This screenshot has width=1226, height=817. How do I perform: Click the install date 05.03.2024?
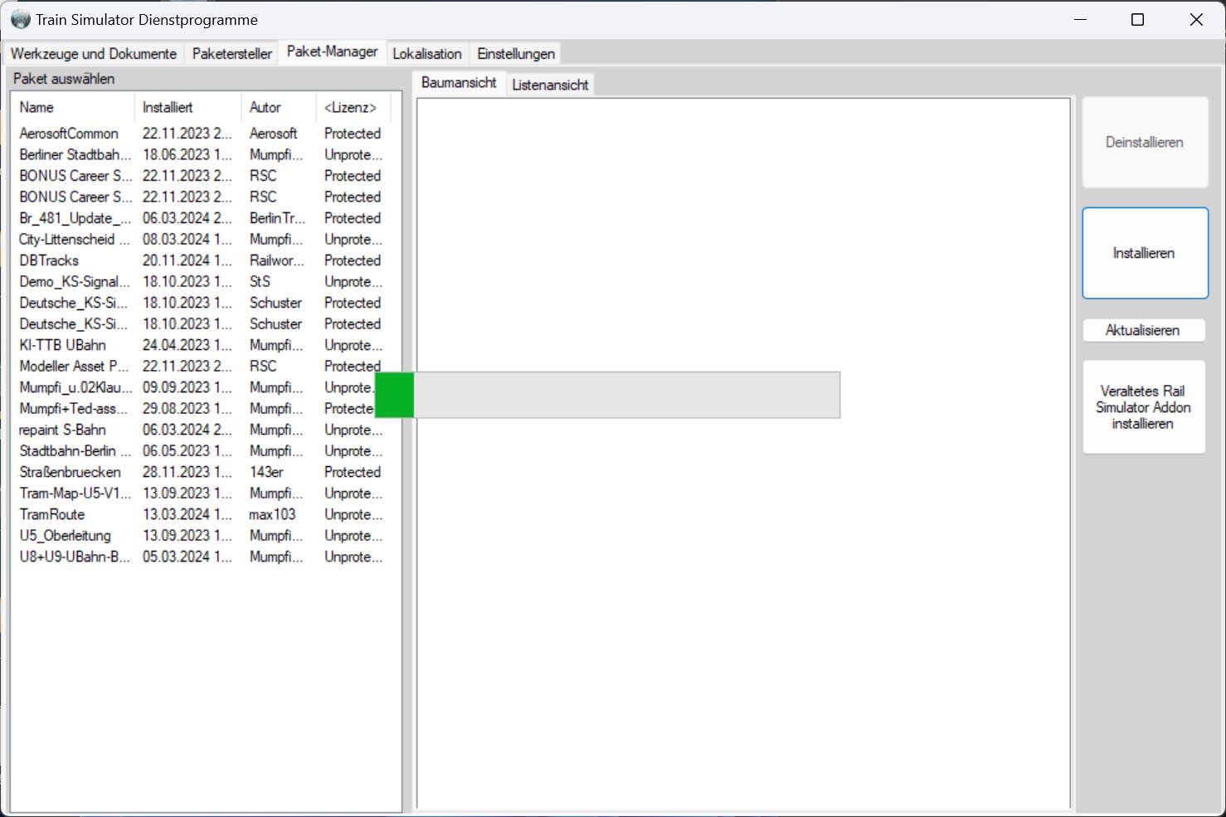pyautogui.click(x=187, y=557)
